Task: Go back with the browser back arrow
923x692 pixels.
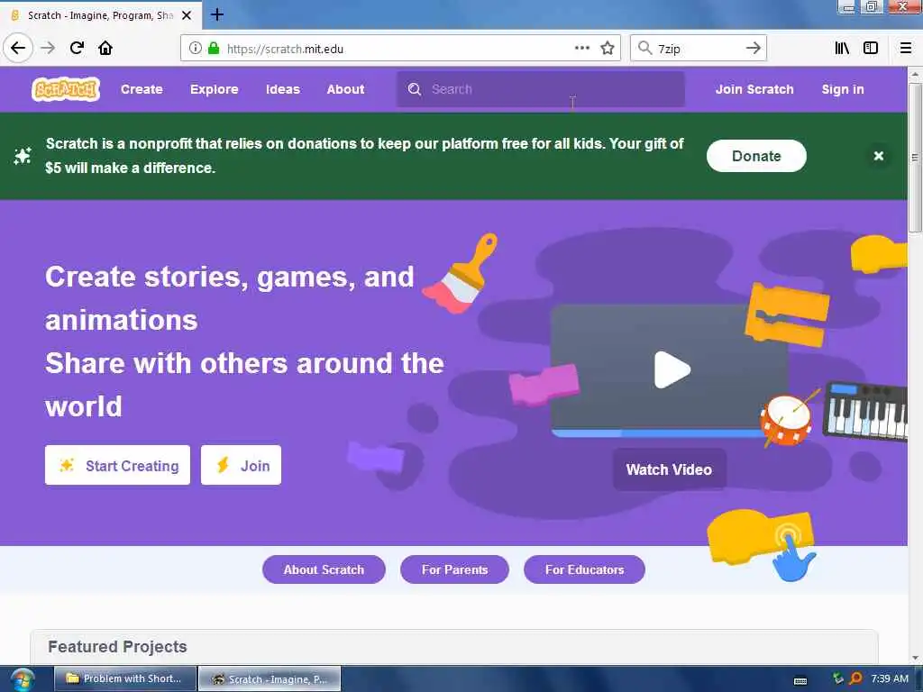Action: click(x=18, y=48)
